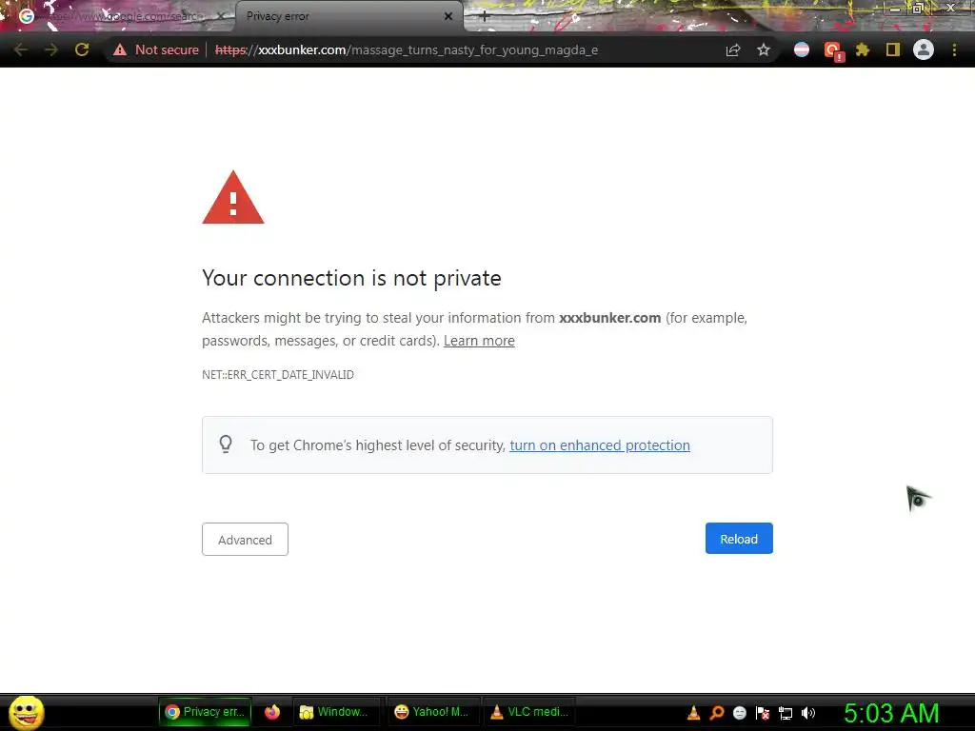
Task: Click the Learn more link
Action: 479,341
